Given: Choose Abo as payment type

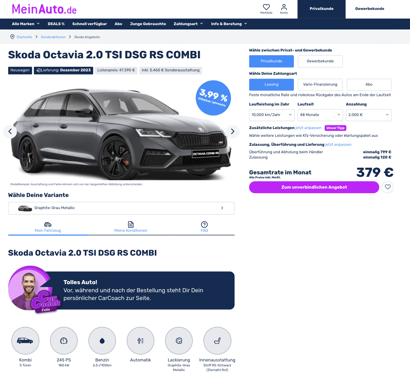Looking at the screenshot, I should pyautogui.click(x=369, y=84).
